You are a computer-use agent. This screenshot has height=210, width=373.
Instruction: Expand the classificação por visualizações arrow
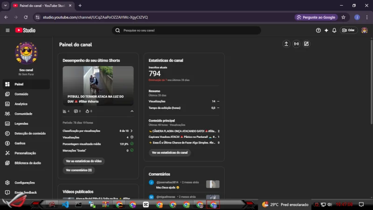132,131
